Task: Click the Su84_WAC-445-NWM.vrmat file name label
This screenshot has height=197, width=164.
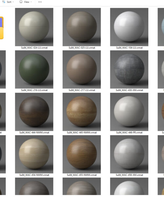Action: pos(82,133)
